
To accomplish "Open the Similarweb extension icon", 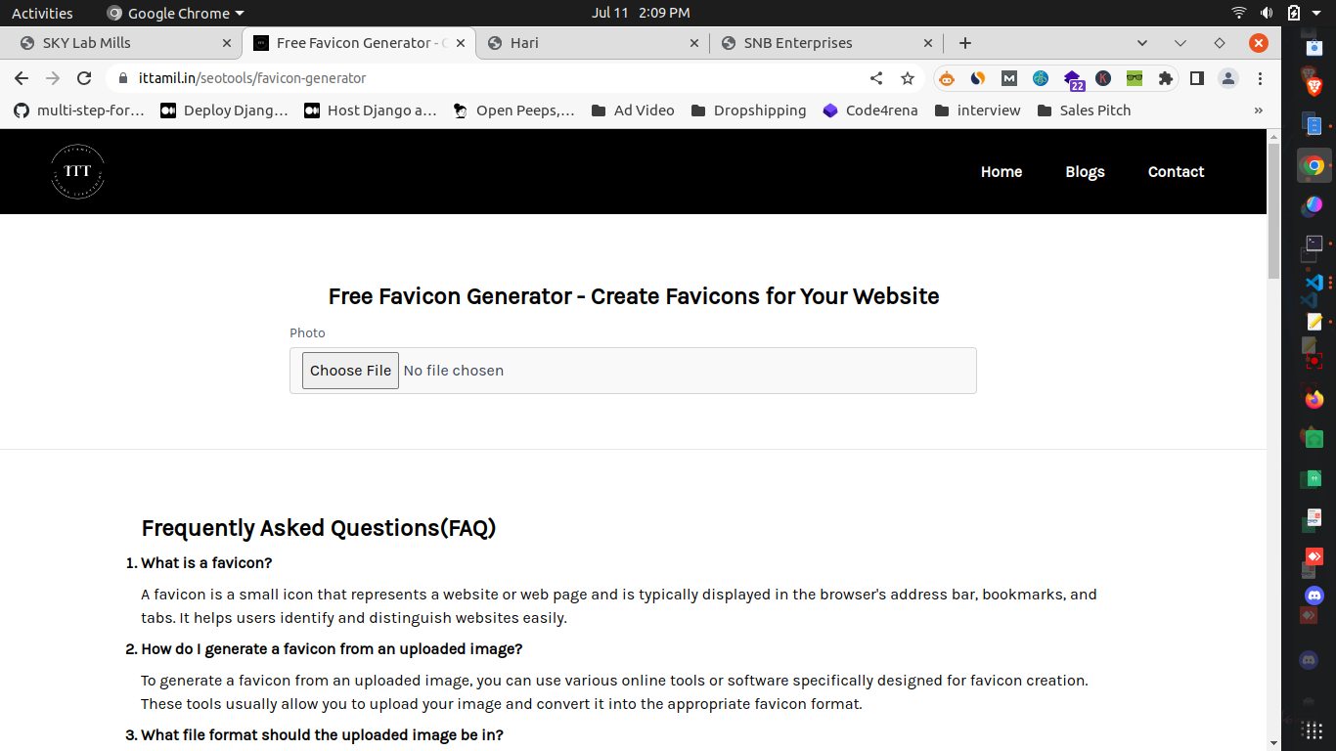I will 977,78.
